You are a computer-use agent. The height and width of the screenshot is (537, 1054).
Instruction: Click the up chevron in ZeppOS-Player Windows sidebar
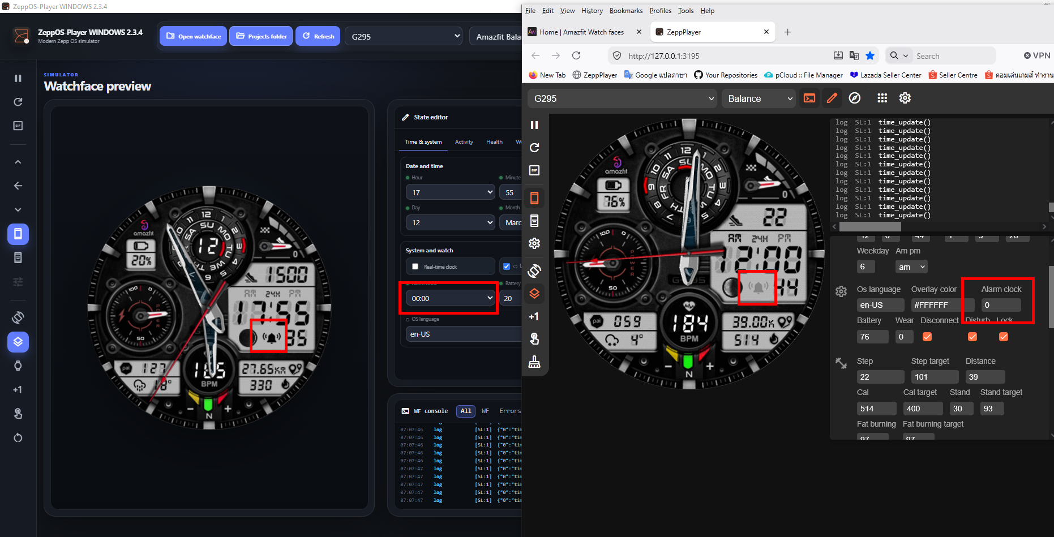coord(18,162)
